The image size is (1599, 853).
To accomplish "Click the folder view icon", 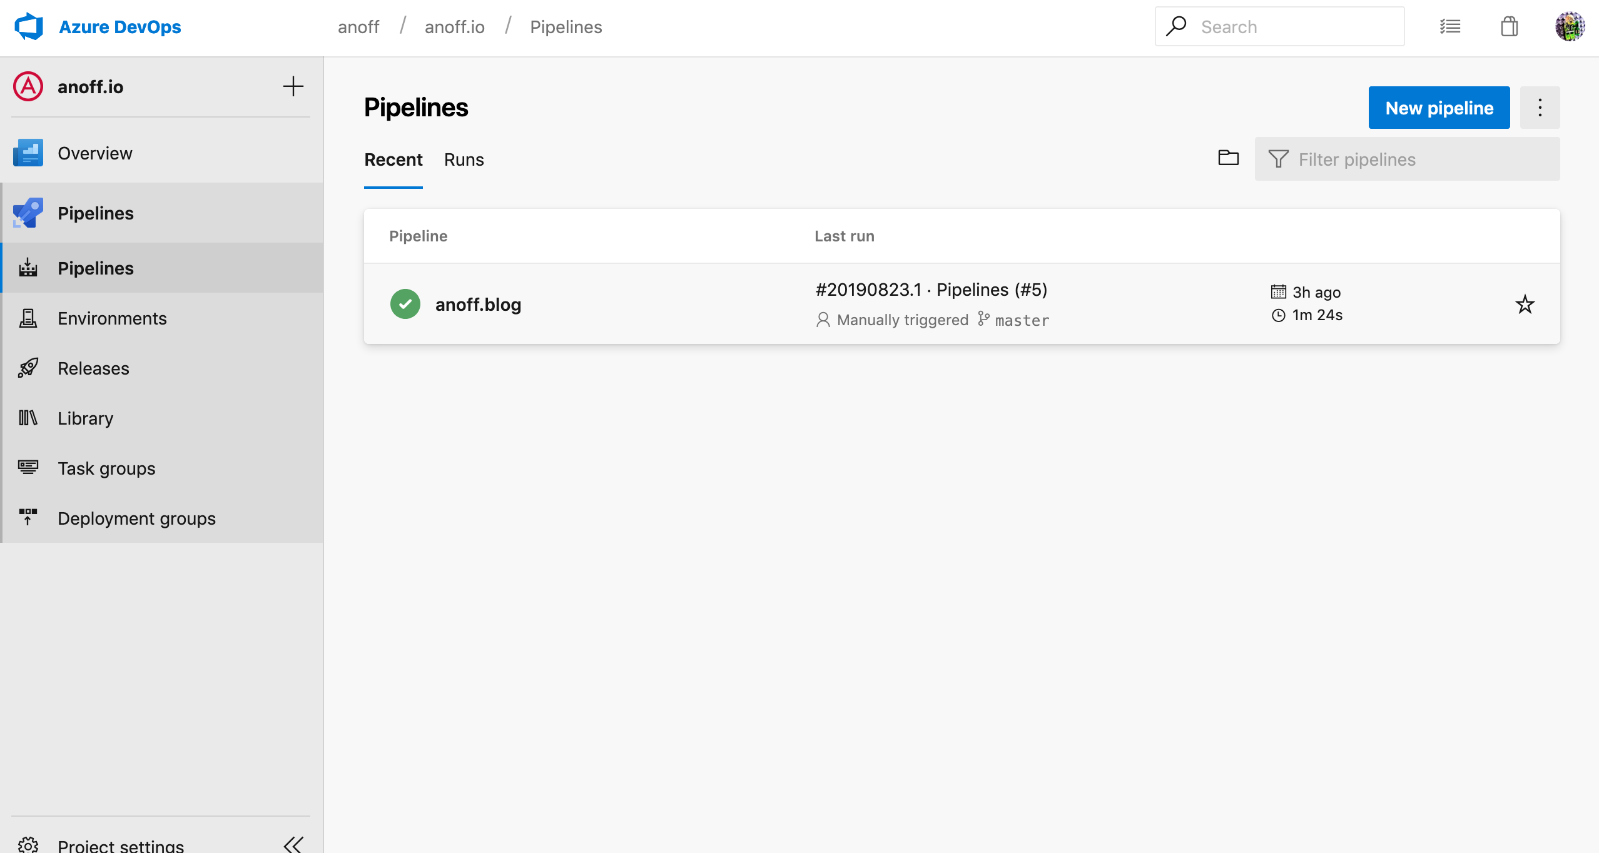I will coord(1229,158).
